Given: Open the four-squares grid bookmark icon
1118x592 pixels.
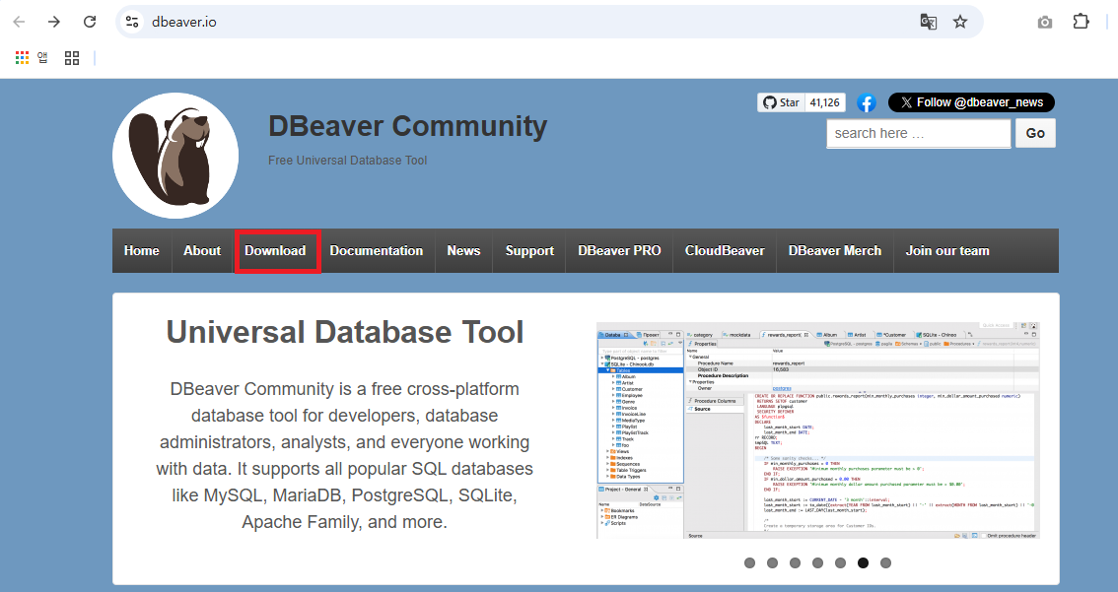Looking at the screenshot, I should 72,58.
